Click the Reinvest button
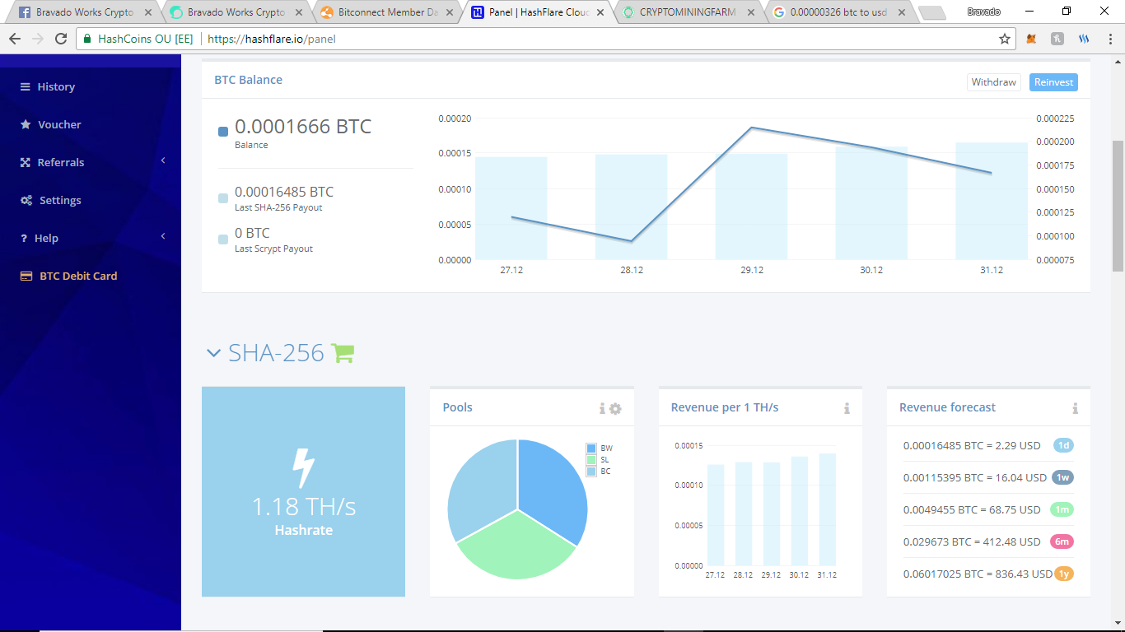1125x632 pixels. pyautogui.click(x=1053, y=82)
